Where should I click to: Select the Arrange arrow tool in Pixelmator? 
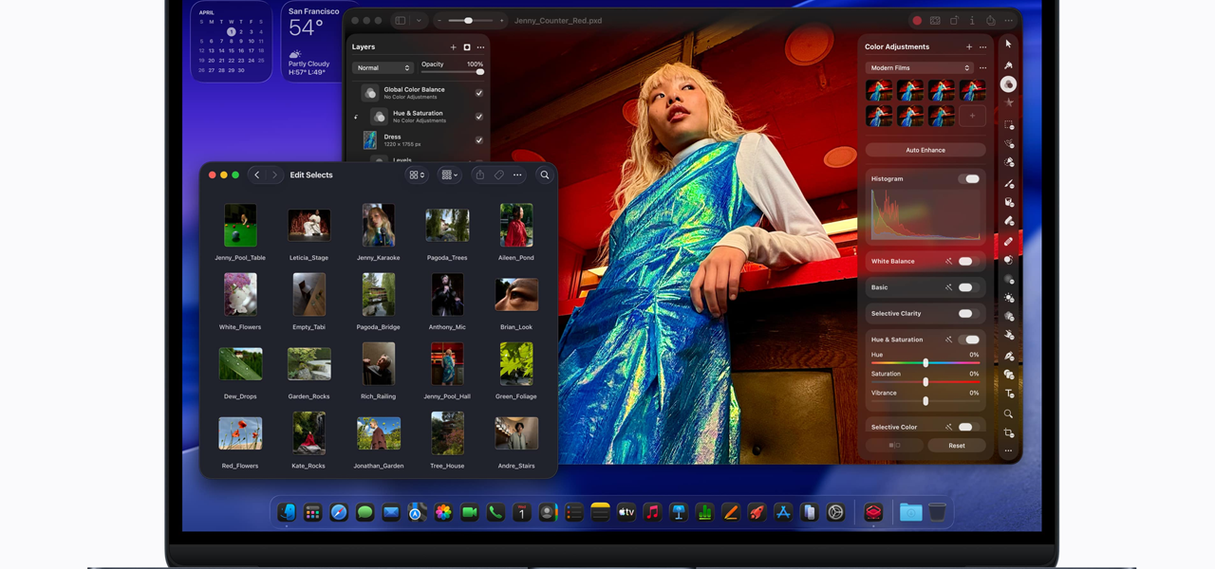(1008, 44)
